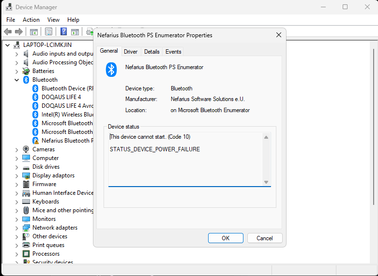Click the Nefarius Bluetooth warning icon in the tree
The height and width of the screenshot is (276, 378).
pyautogui.click(x=35, y=140)
